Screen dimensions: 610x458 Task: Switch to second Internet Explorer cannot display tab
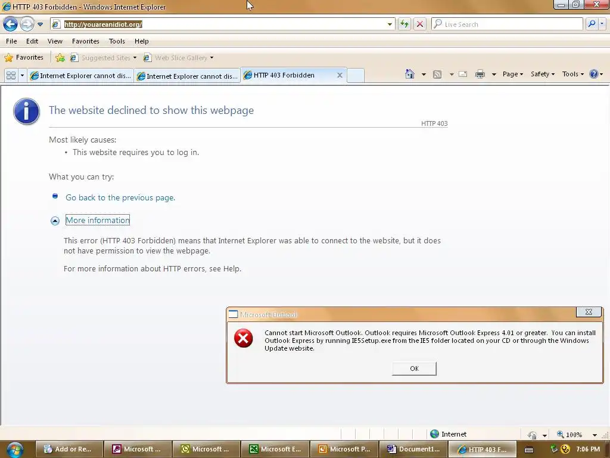pos(187,76)
